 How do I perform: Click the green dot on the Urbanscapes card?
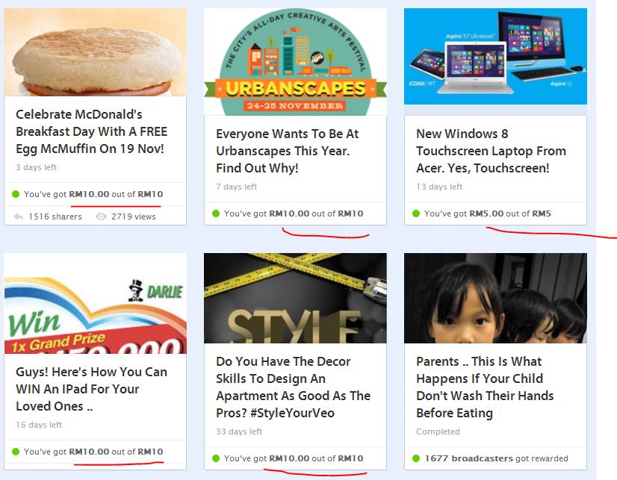pos(216,213)
